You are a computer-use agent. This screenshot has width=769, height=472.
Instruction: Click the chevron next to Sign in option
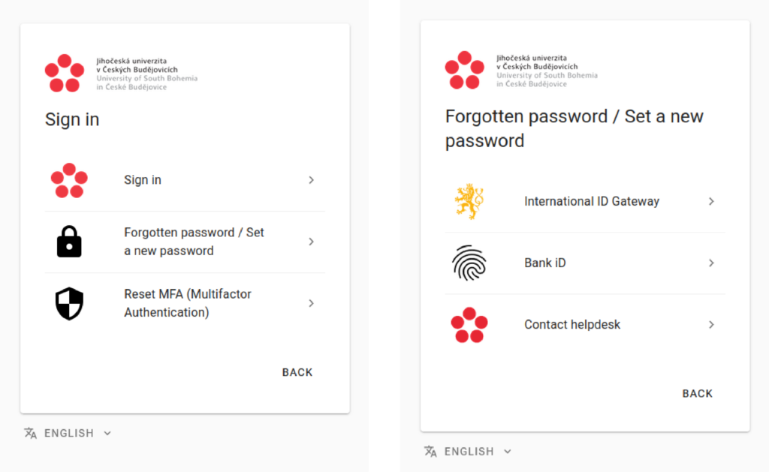[x=311, y=180]
